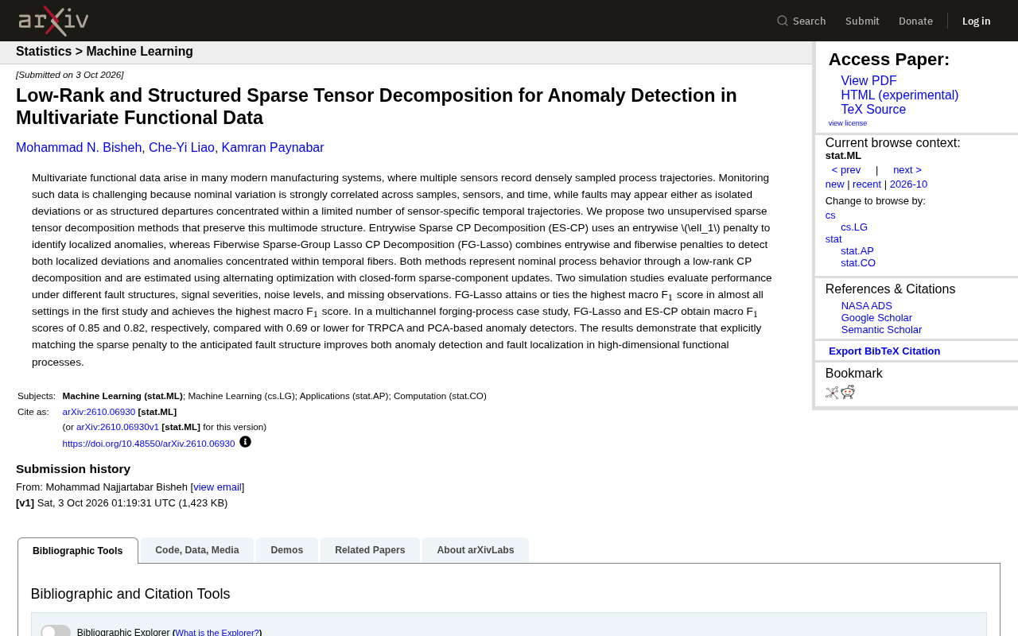Open the Google Scholar link
The image size is (1018, 636).
point(876,318)
